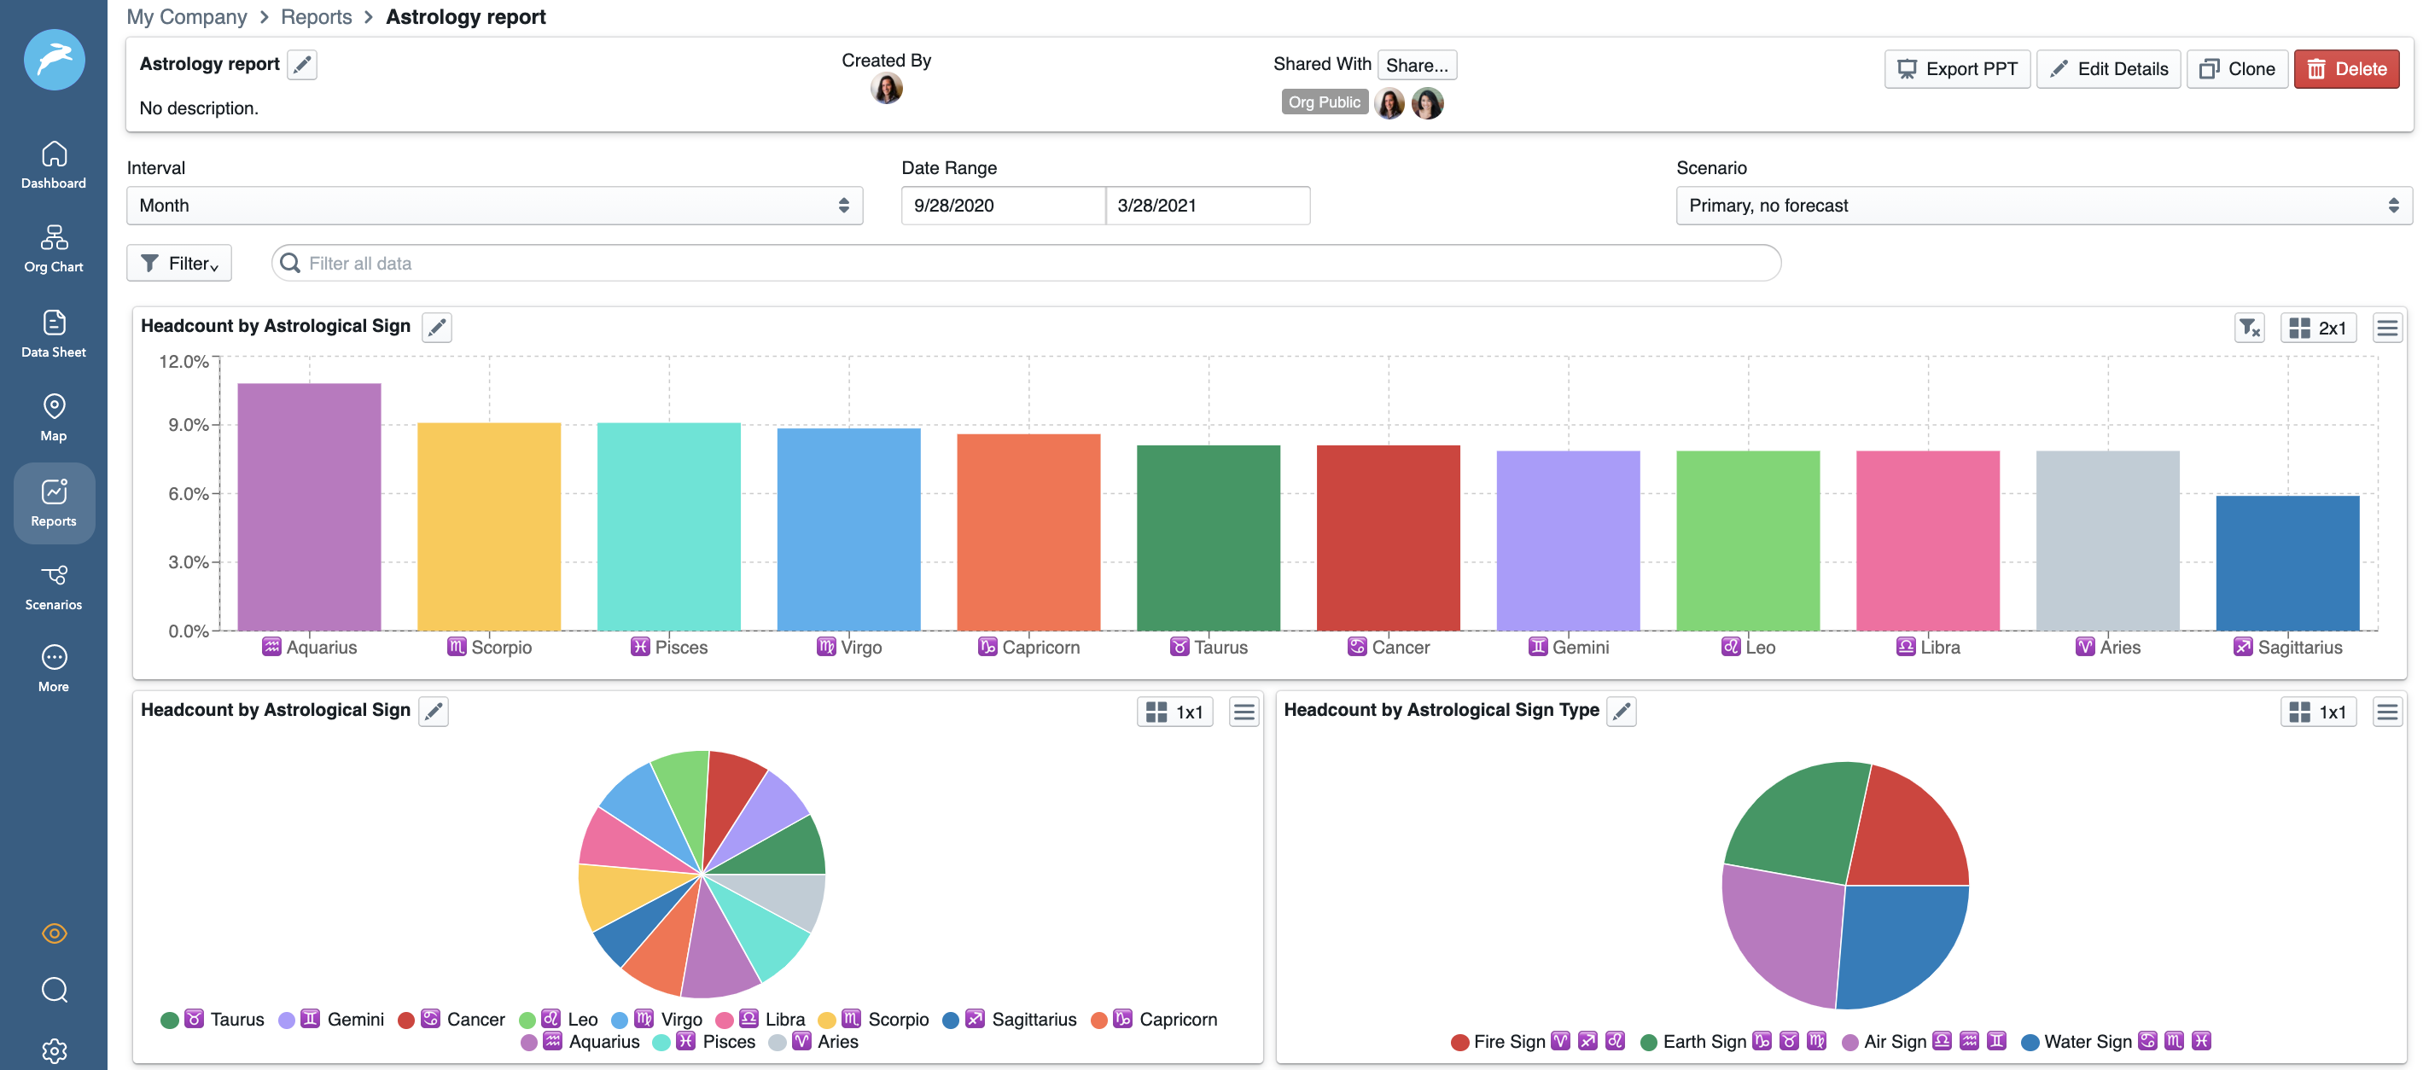2429x1070 pixels.
Task: Click the More sidebar toggle
Action: coord(54,666)
